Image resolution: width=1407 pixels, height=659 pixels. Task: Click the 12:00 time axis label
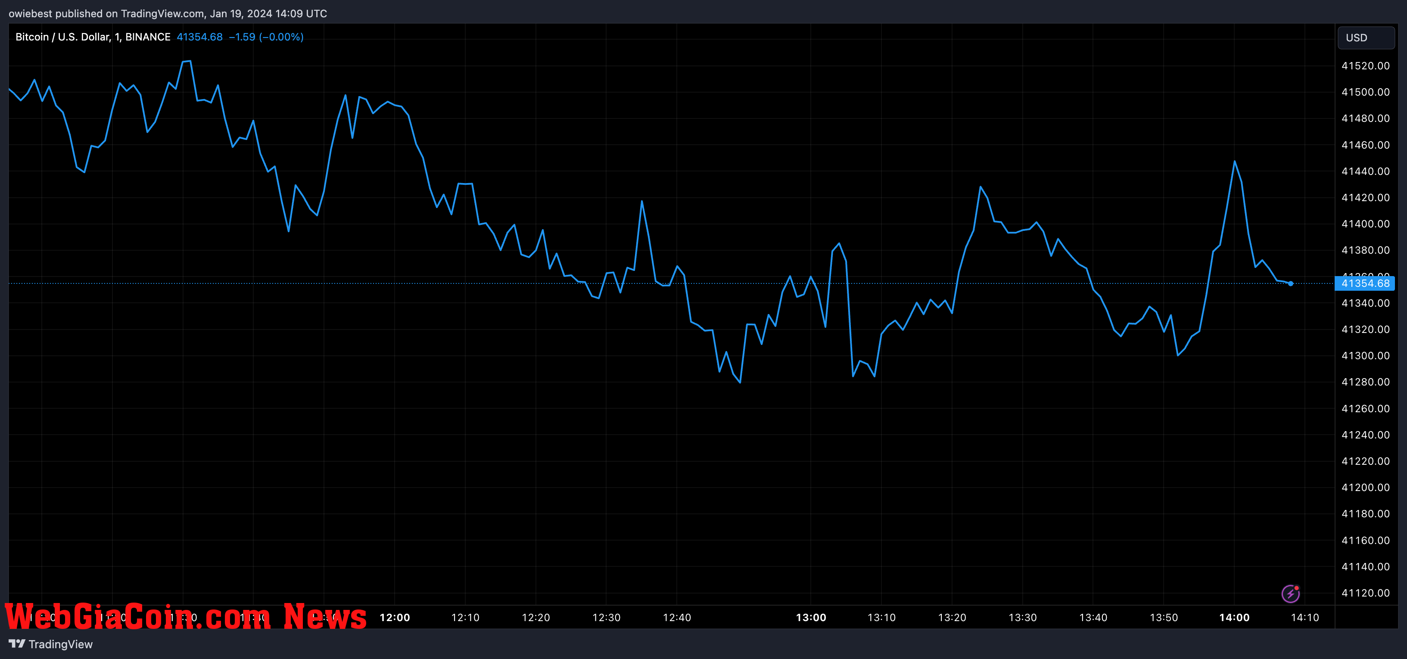(394, 618)
